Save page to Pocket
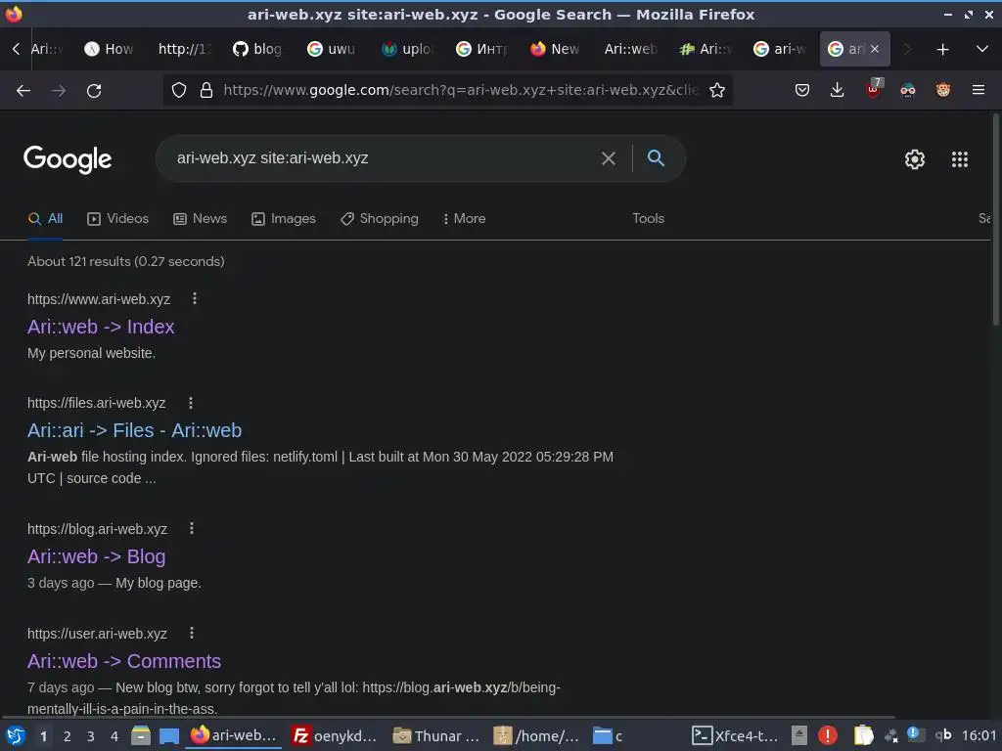The image size is (1002, 751). click(802, 91)
